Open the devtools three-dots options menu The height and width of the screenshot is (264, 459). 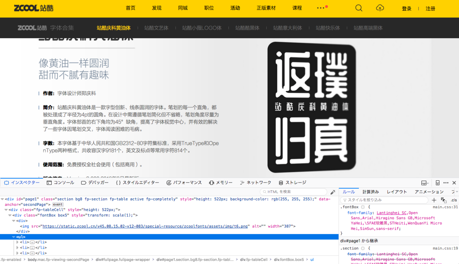(x=446, y=183)
